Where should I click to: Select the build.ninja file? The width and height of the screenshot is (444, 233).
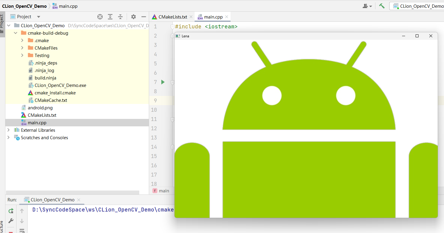click(x=45, y=78)
